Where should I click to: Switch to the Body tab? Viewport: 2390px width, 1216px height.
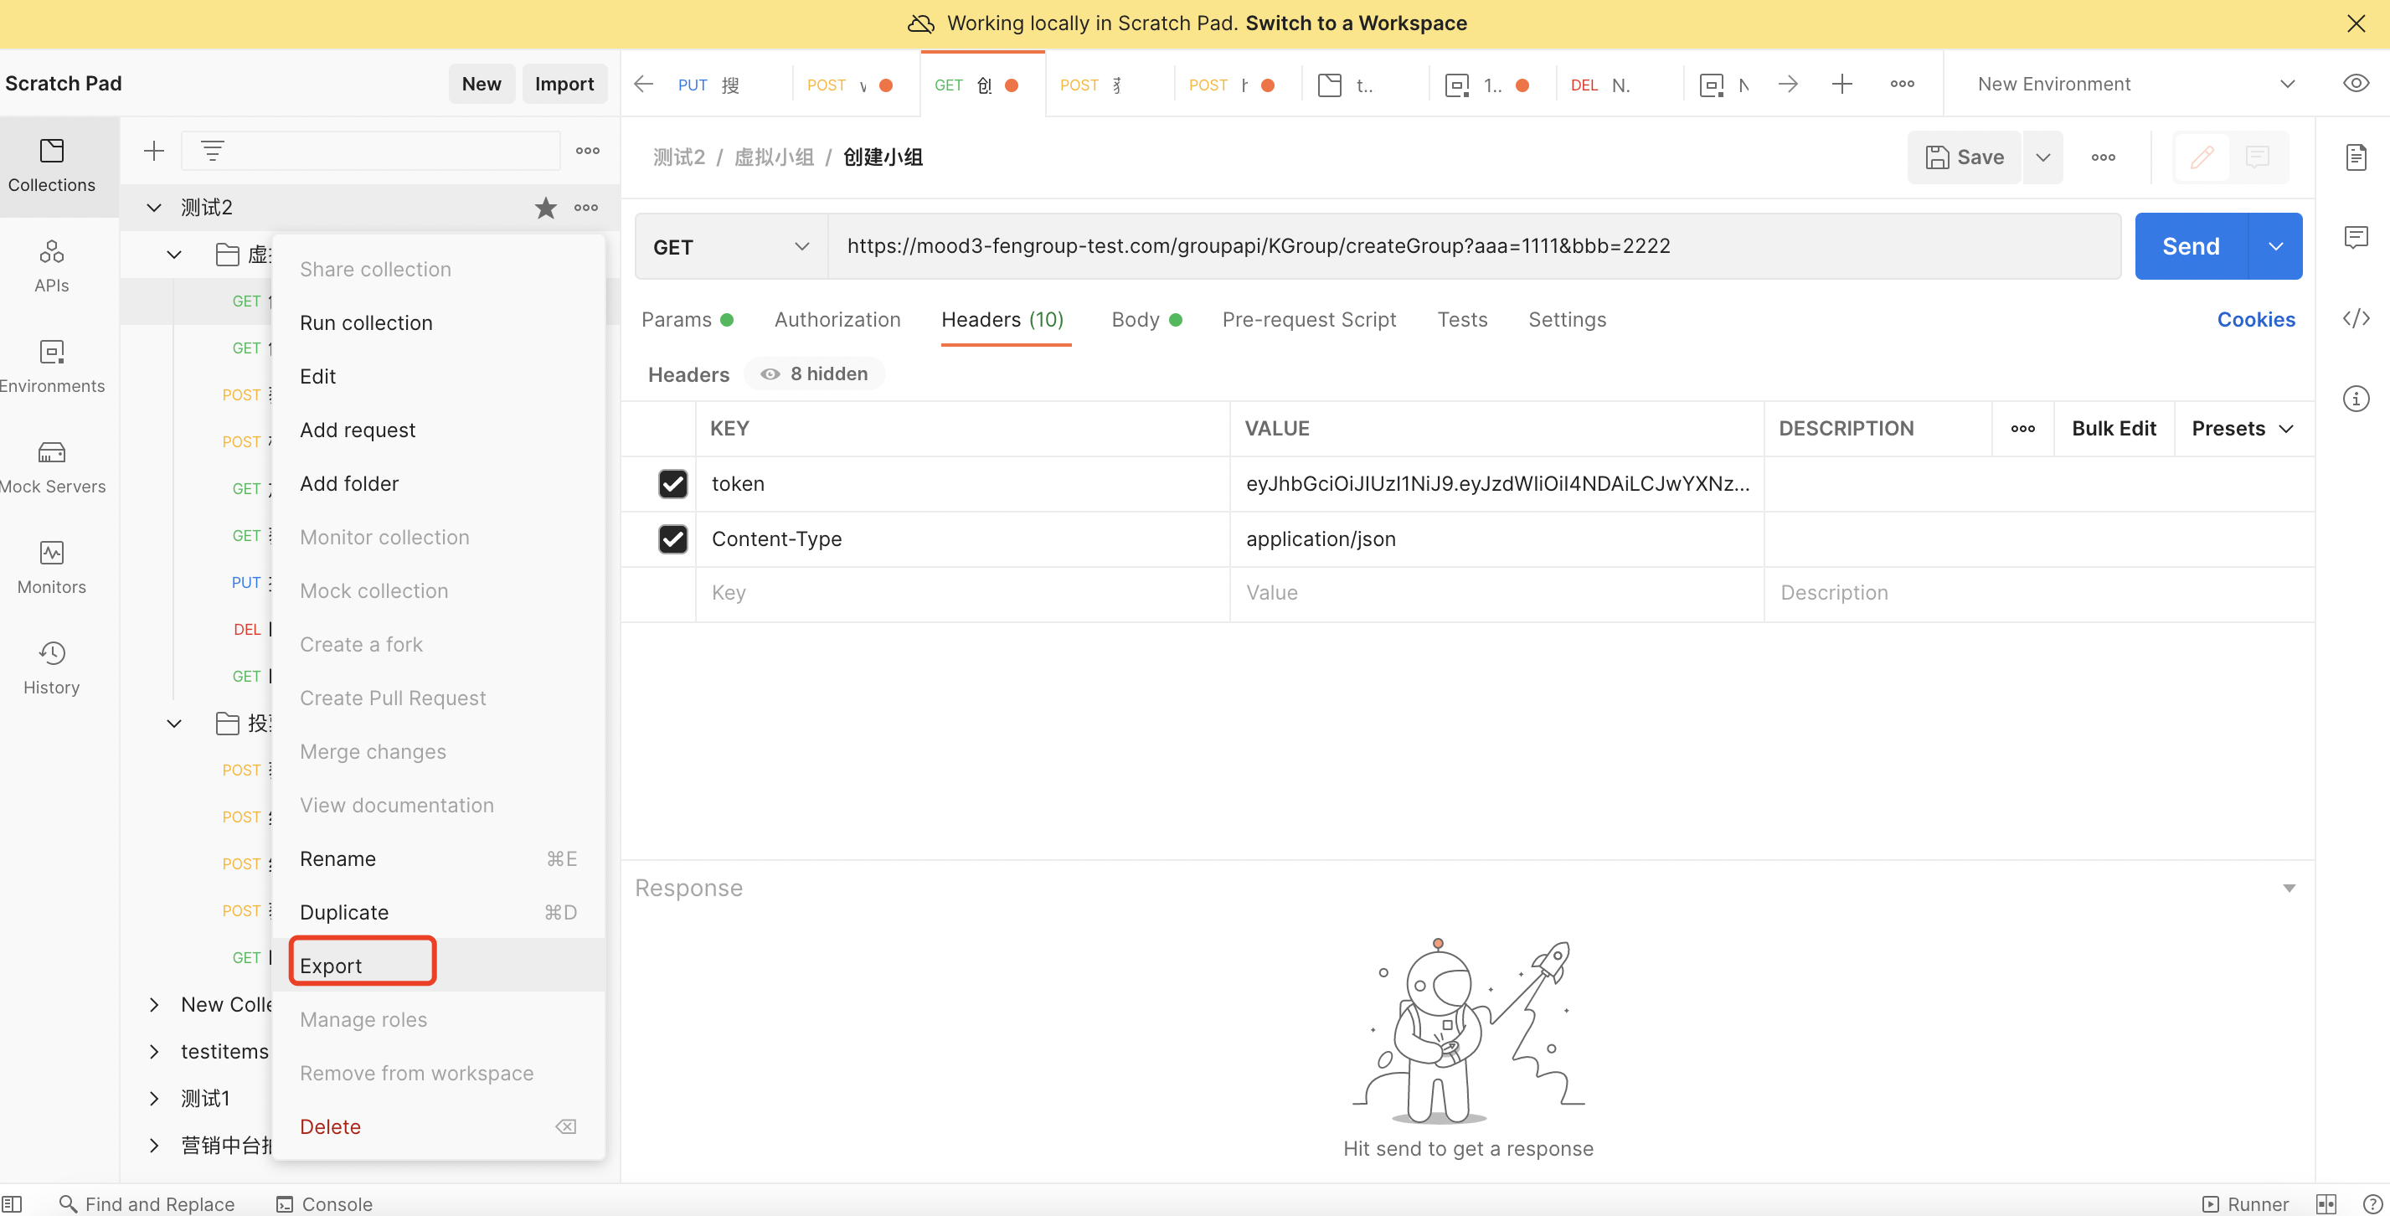click(1136, 319)
